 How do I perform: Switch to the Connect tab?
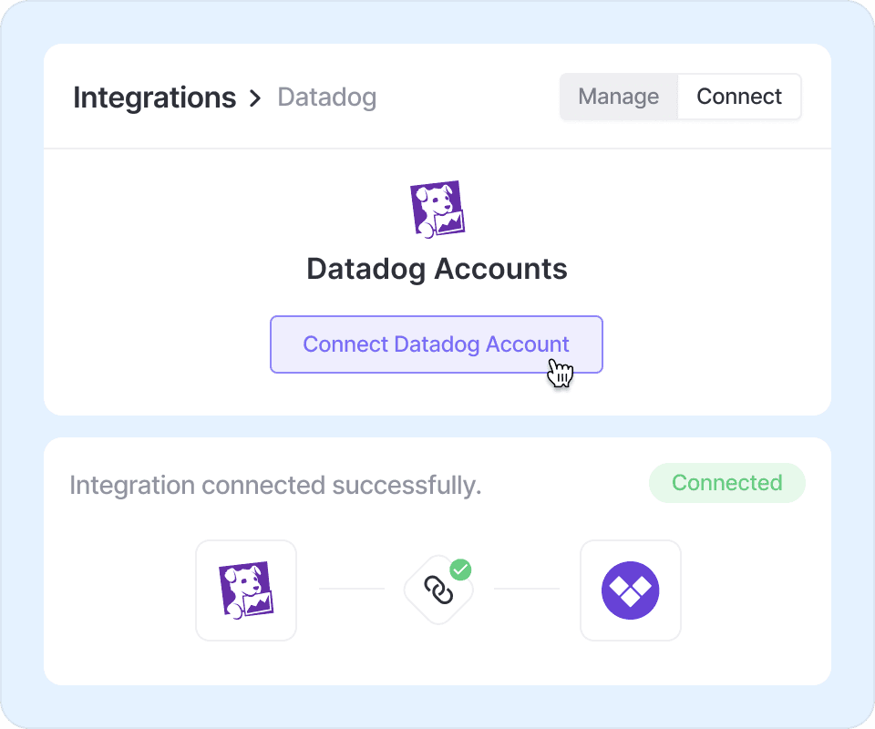click(x=739, y=97)
